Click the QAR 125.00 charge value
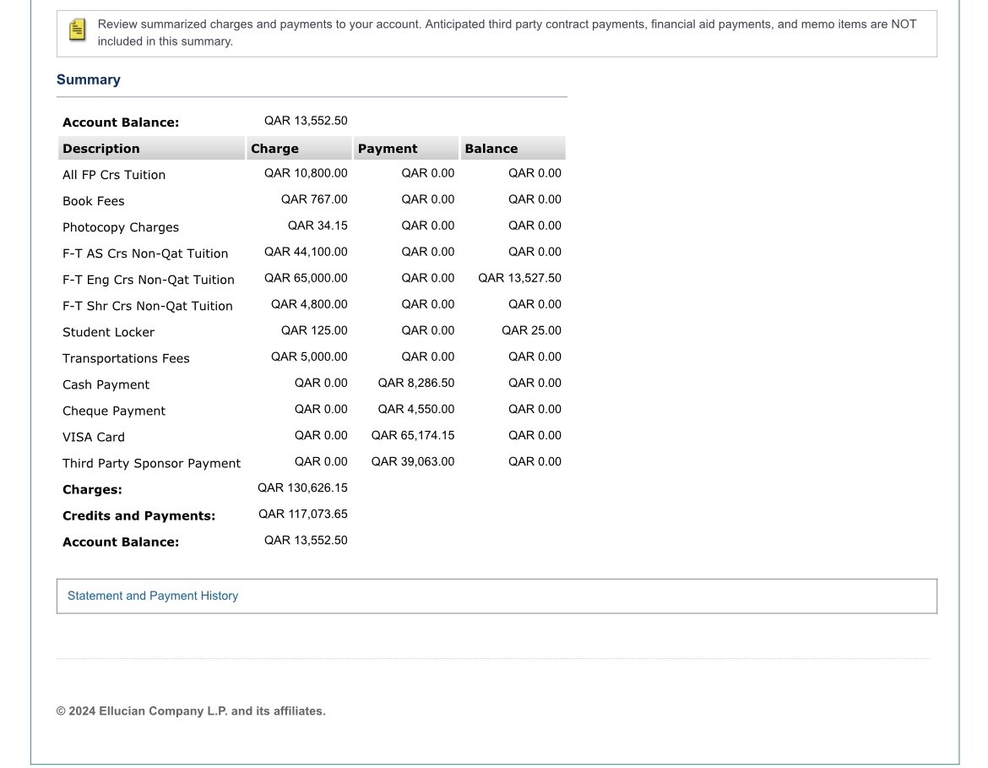This screenshot has width=988, height=768. pos(314,330)
